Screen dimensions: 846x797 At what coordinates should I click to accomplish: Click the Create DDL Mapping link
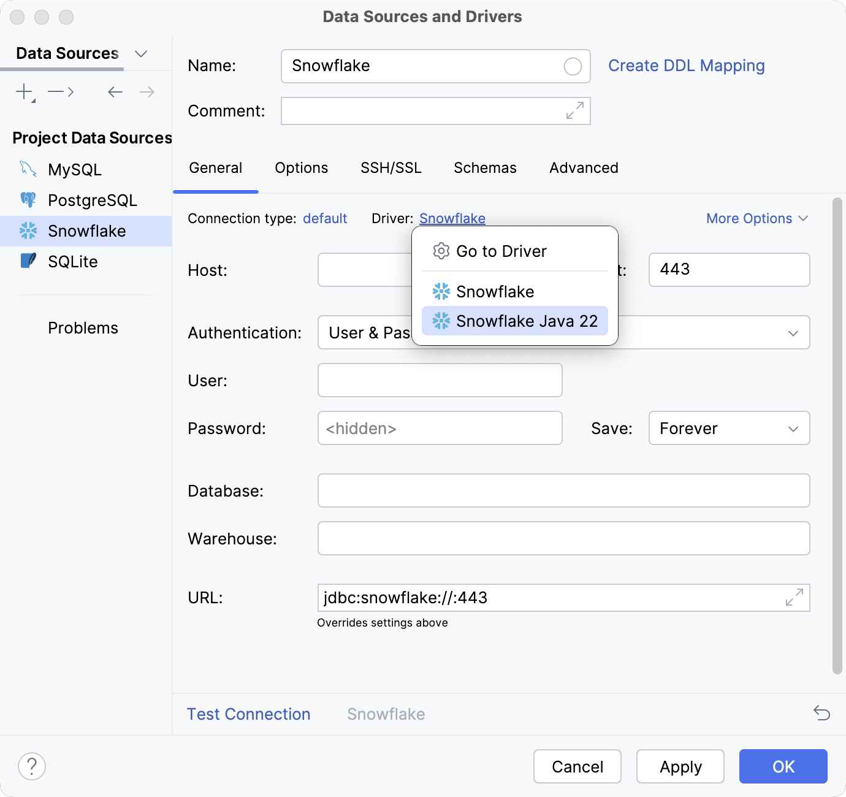click(686, 66)
